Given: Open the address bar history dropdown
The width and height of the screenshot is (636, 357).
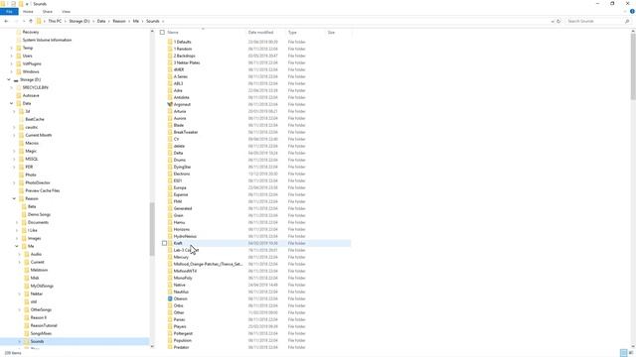Looking at the screenshot, I should pyautogui.click(x=553, y=21).
